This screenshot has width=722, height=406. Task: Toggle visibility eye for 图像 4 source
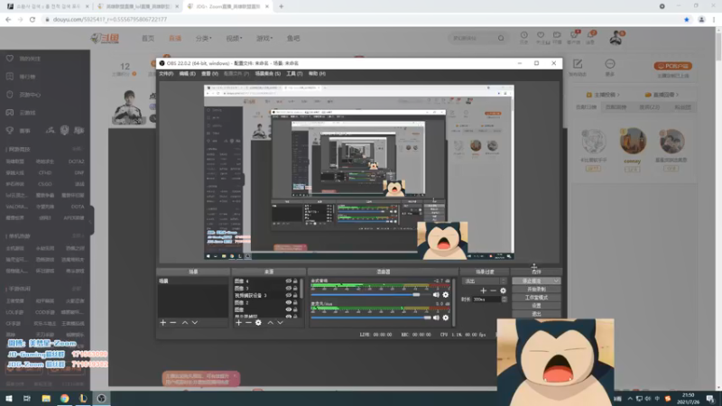click(288, 281)
